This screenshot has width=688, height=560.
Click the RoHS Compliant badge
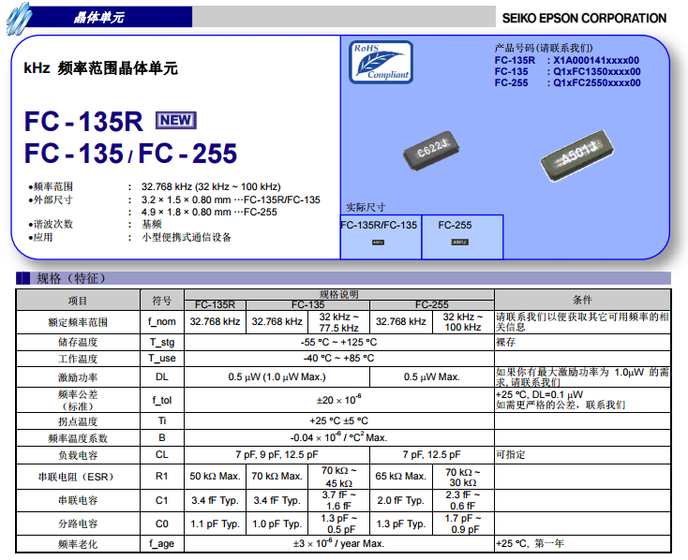click(379, 62)
